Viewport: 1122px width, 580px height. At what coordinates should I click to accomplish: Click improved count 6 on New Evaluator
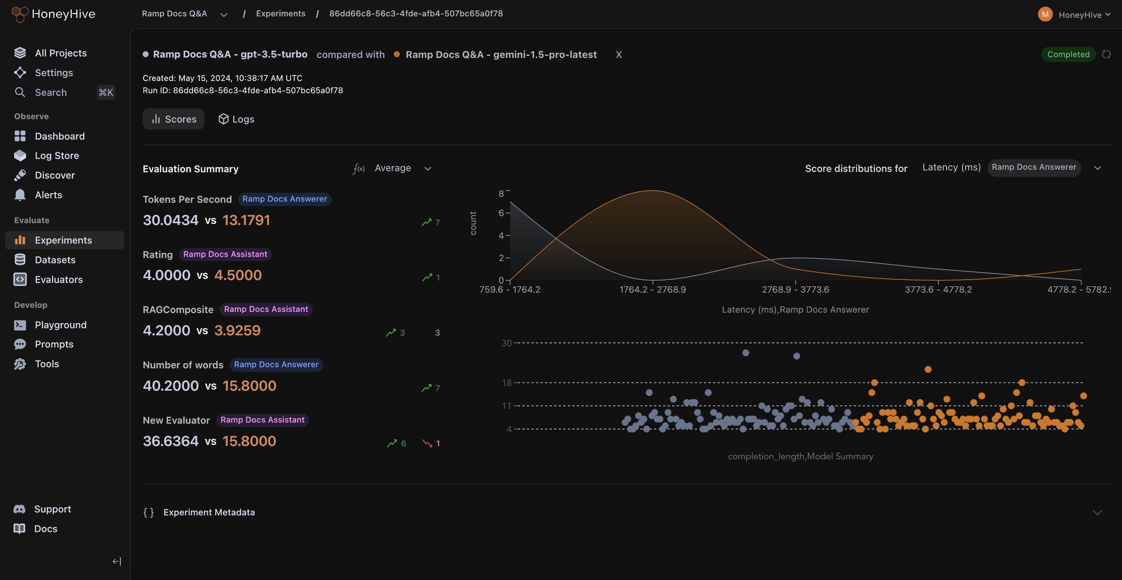click(x=396, y=443)
